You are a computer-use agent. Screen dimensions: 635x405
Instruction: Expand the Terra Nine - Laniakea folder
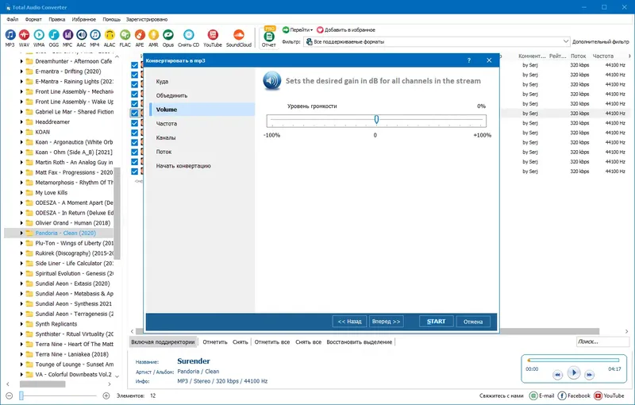[x=21, y=354]
